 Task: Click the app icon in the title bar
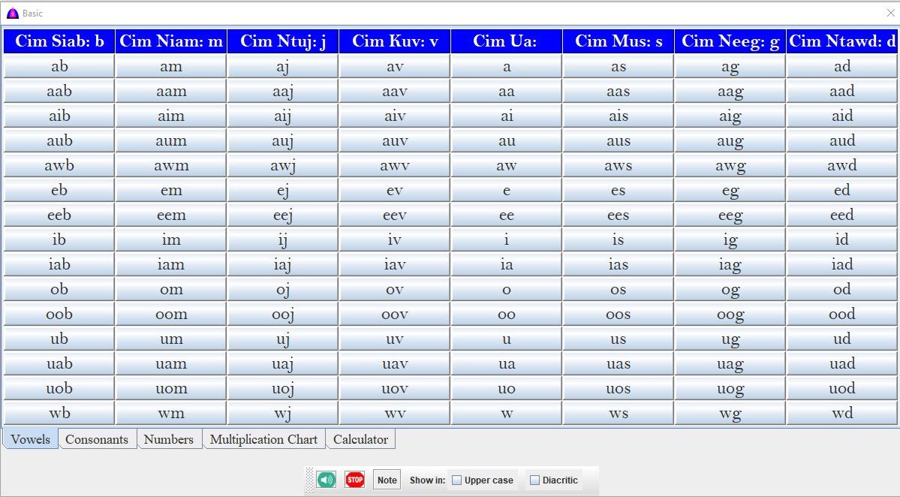[12, 14]
